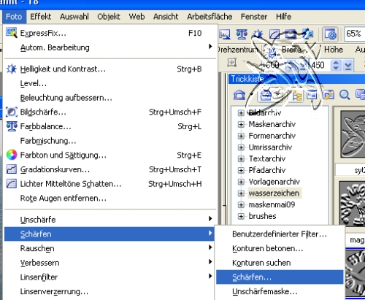Click the Gradationskurven graph icon in menu
This screenshot has height=300, width=365.
12,169
